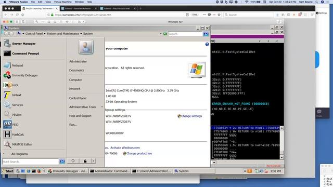
Task: Expand shutdown options arrow in Start menu
Action: (x=93, y=161)
